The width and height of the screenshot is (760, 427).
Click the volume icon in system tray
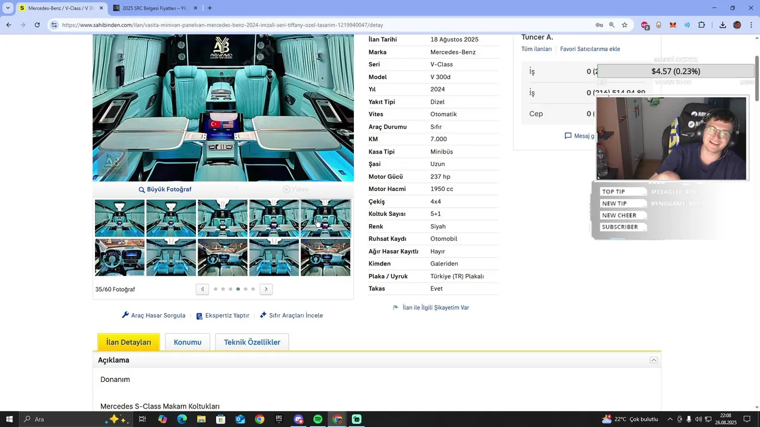(x=698, y=419)
